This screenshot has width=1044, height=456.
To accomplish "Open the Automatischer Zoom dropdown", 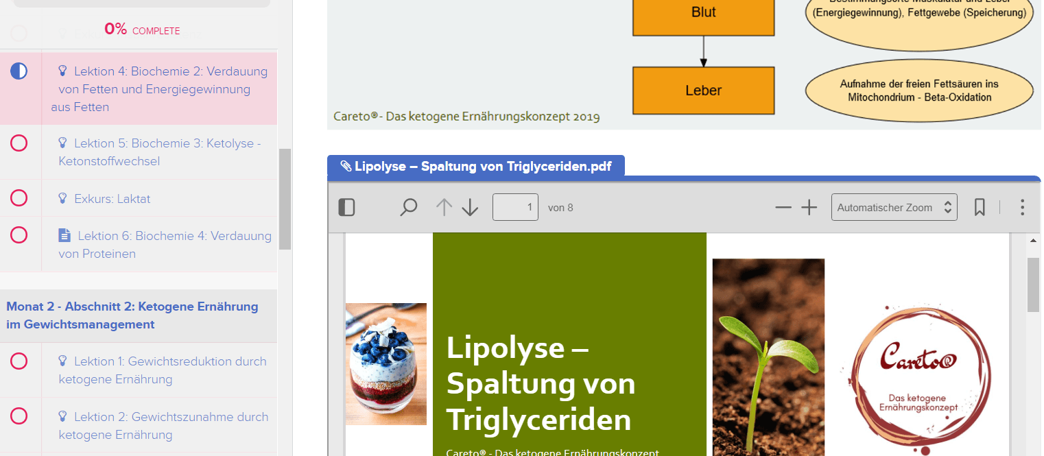I will click(894, 207).
